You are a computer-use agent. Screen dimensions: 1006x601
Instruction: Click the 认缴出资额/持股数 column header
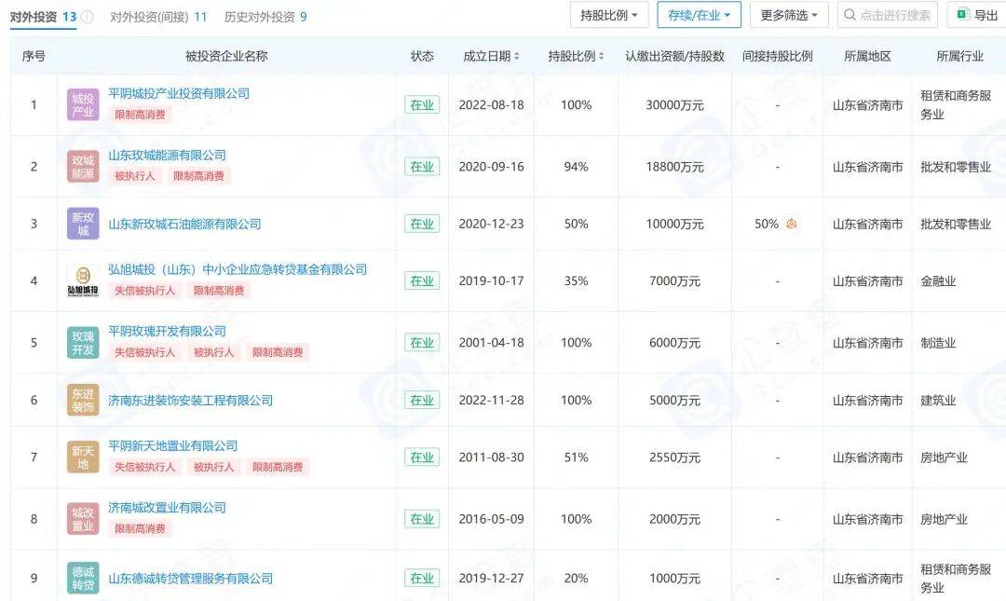click(x=675, y=57)
